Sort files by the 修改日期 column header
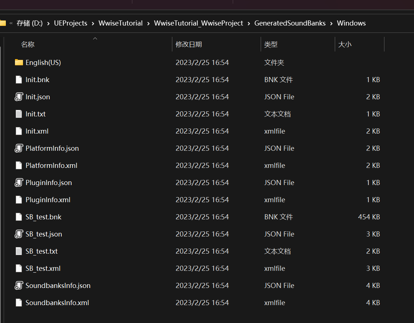The image size is (414, 323). 189,45
